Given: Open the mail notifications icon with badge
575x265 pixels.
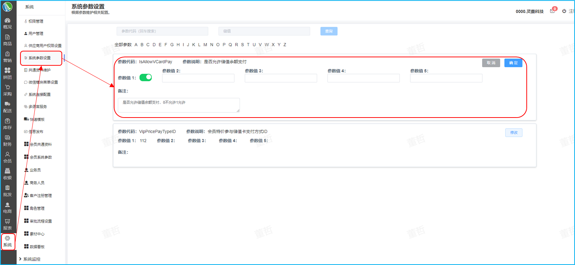Looking at the screenshot, I should point(553,11).
